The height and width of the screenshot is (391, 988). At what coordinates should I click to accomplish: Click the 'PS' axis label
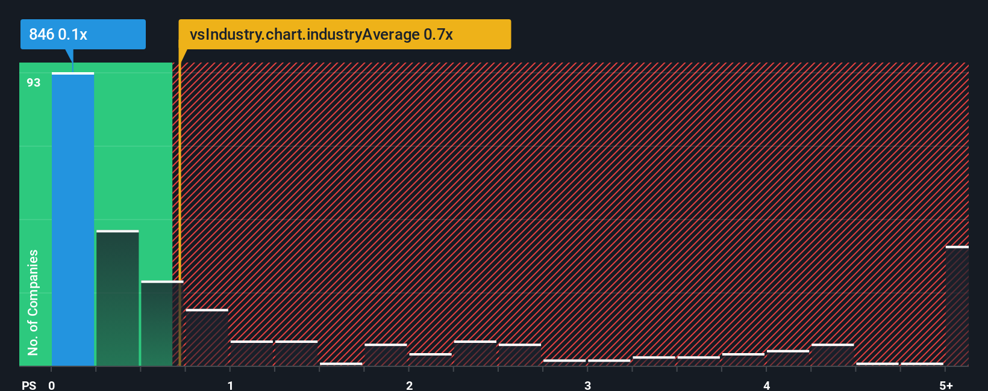pos(29,386)
